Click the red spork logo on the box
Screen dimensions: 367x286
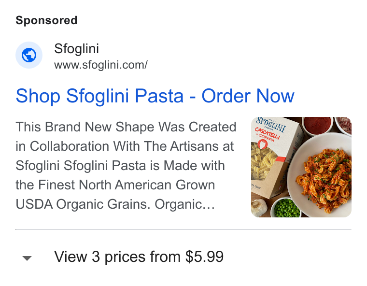(262, 144)
